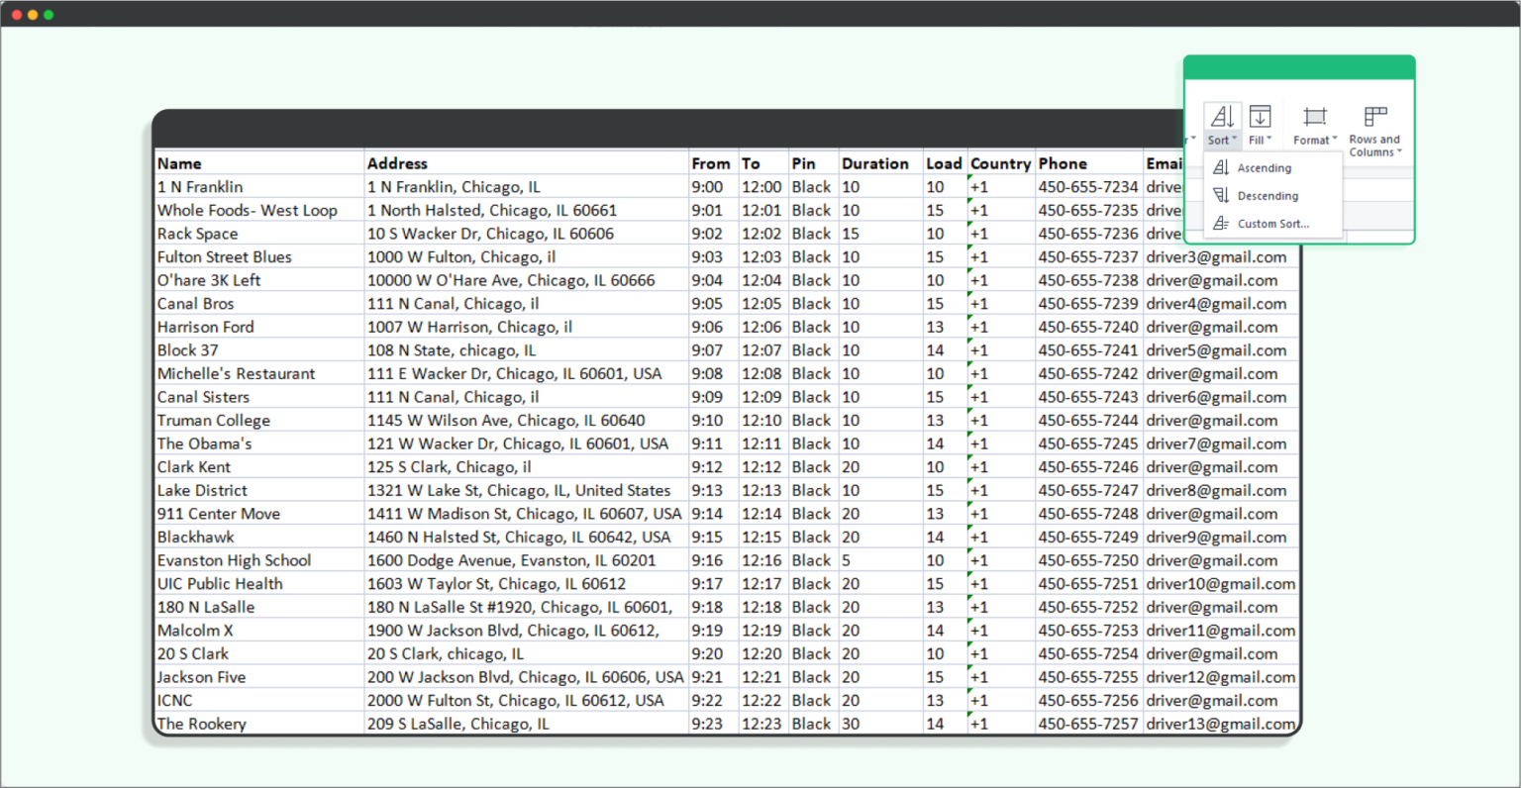This screenshot has height=788, width=1521.
Task: Expand the Sort dropdown arrow
Action: [x=1235, y=140]
